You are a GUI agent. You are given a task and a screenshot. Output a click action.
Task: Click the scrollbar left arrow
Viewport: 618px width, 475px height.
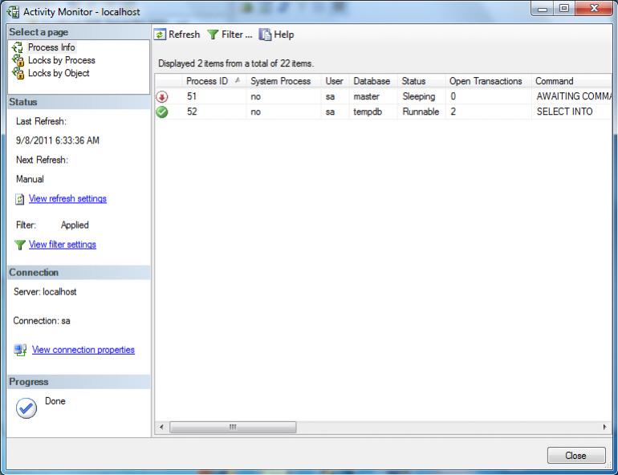click(x=161, y=428)
